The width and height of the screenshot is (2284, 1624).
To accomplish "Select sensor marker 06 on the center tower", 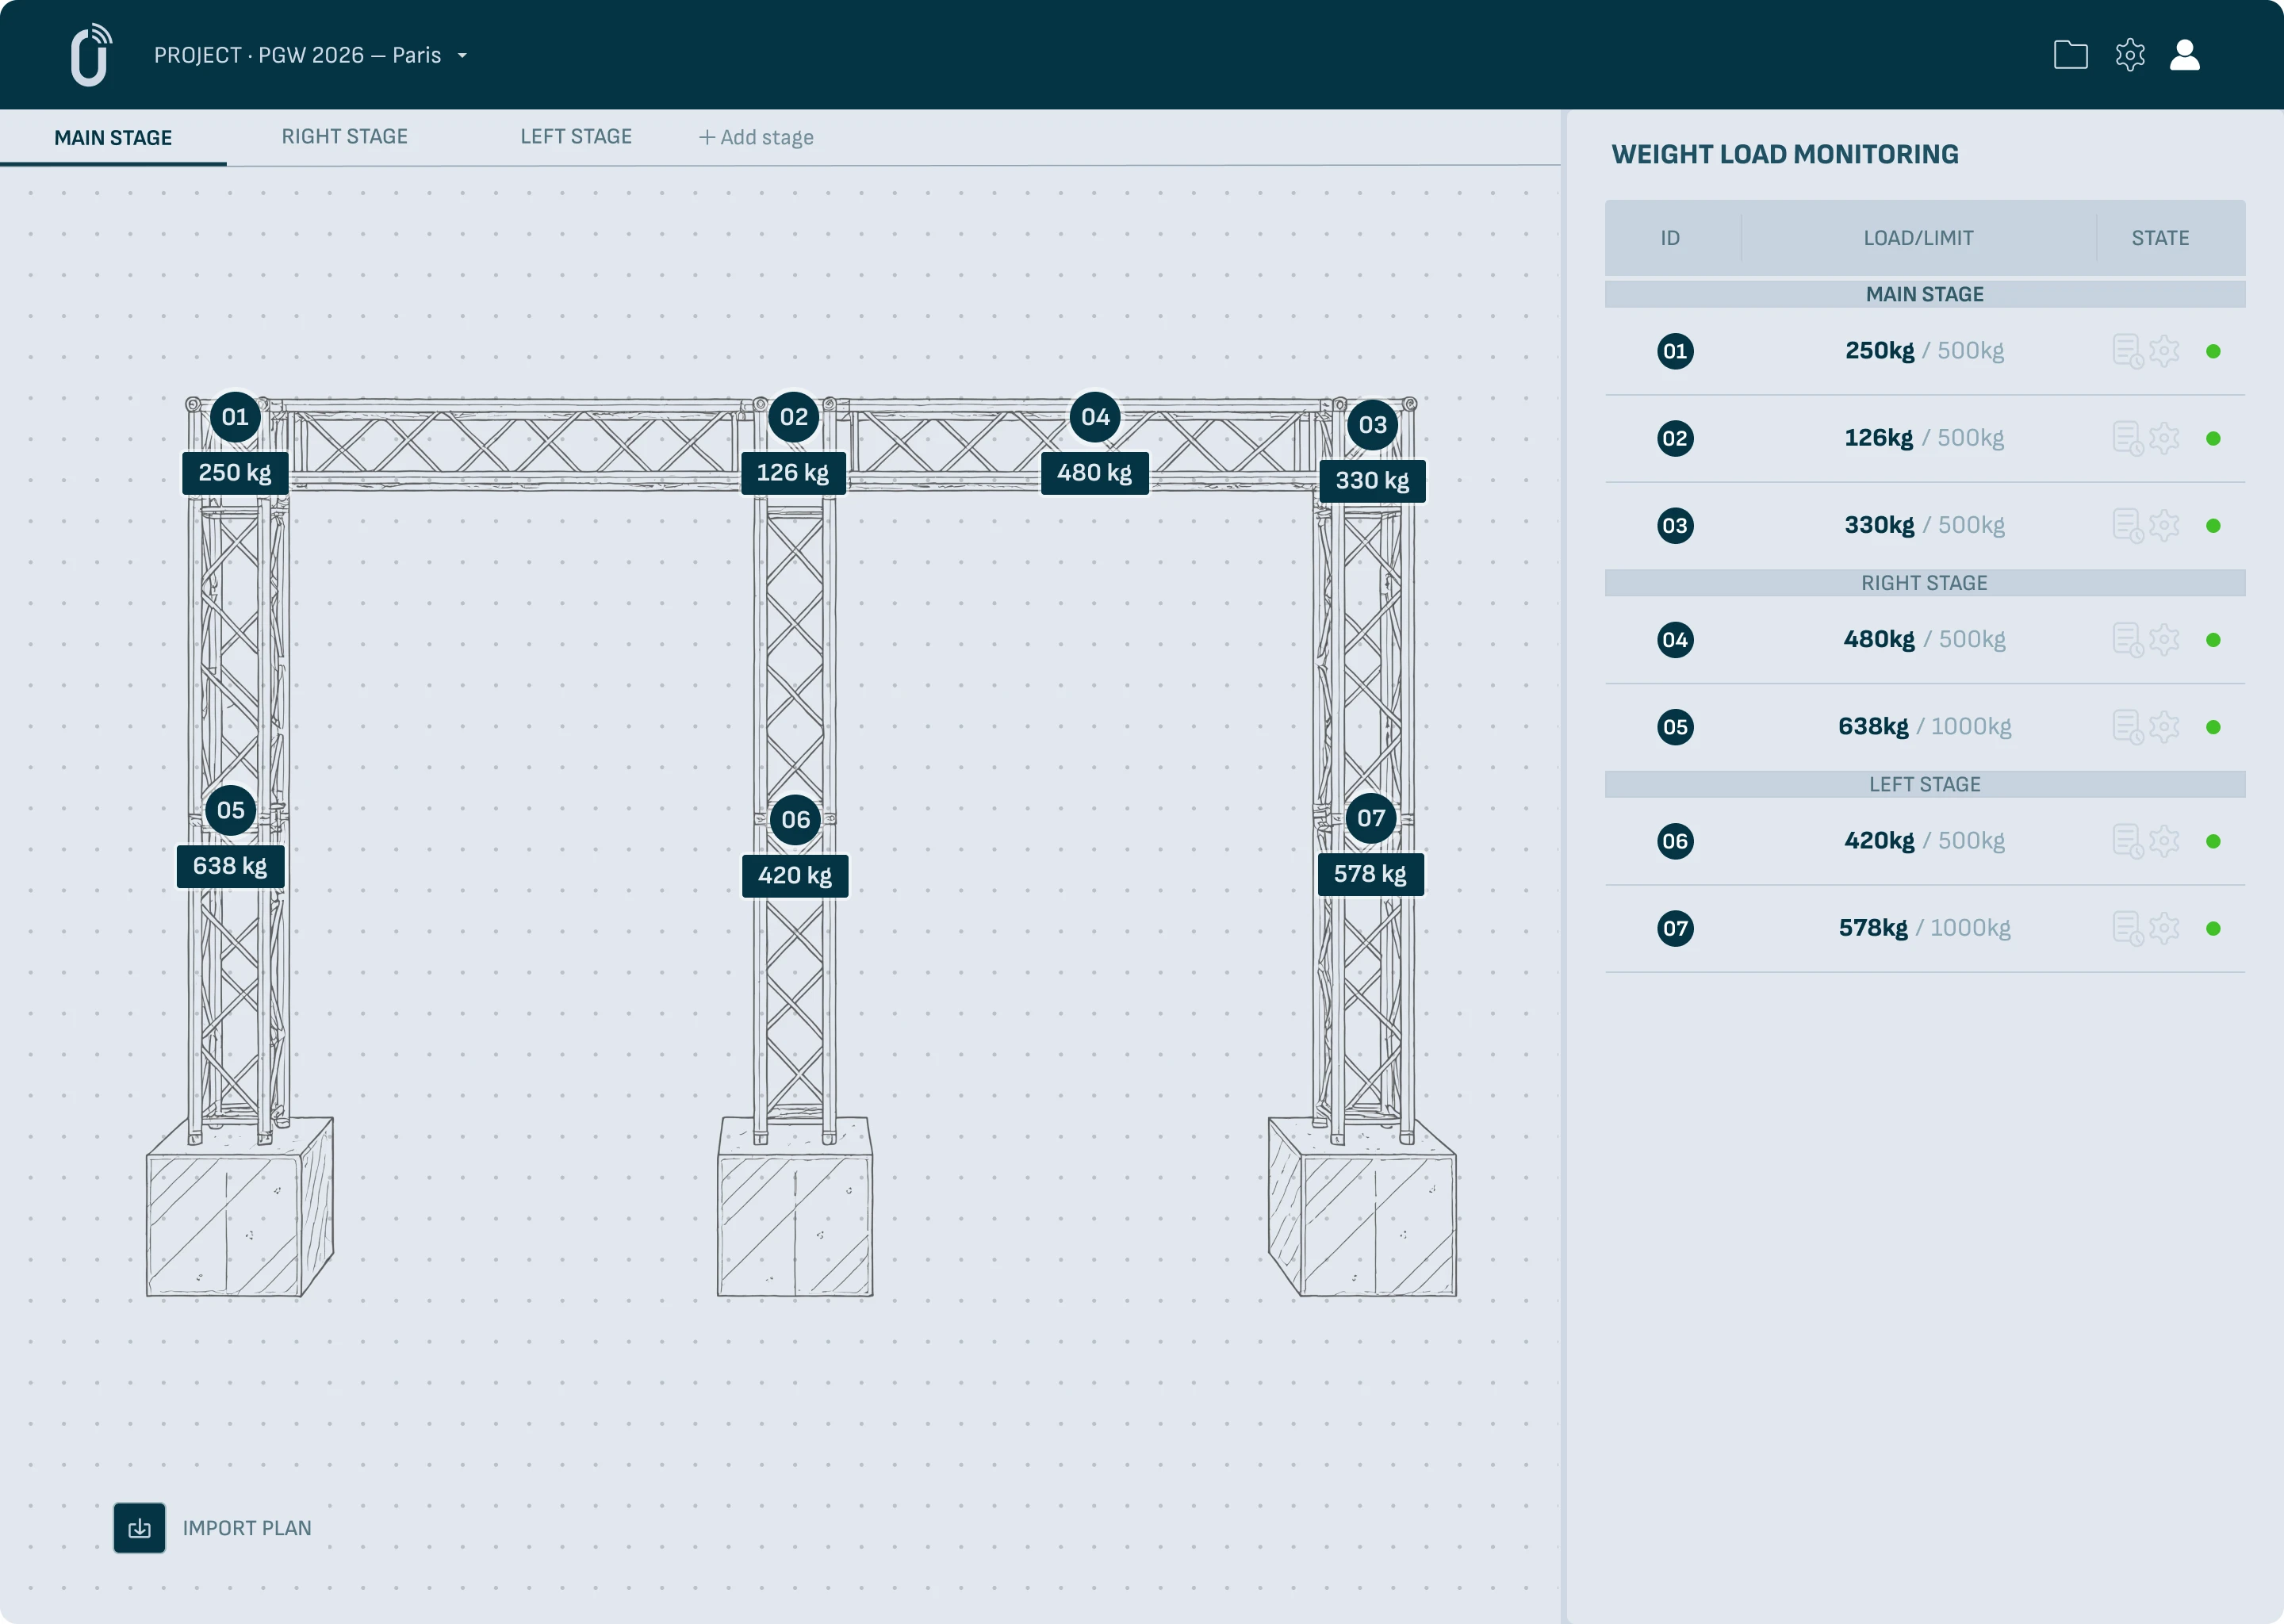I will pyautogui.click(x=796, y=819).
